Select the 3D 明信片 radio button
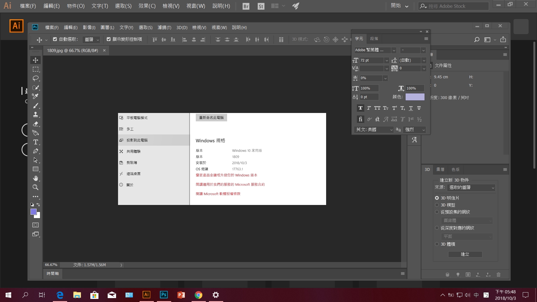Viewport: 537px width, 302px height. (x=437, y=198)
